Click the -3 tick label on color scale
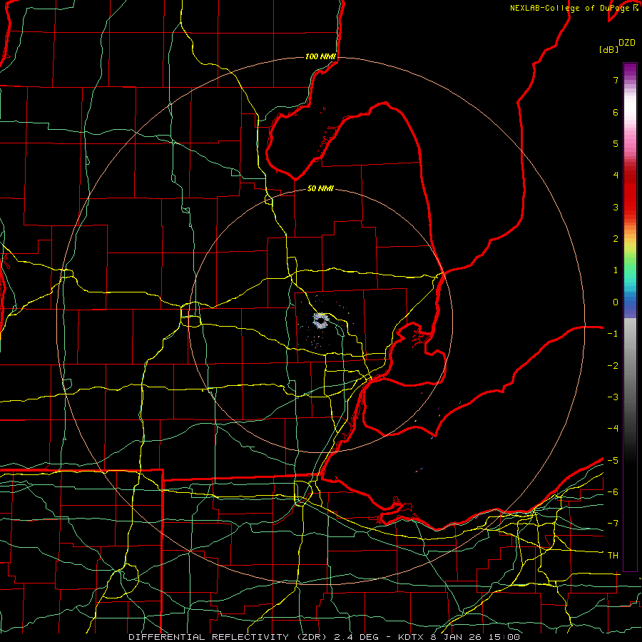The image size is (642, 642). (x=613, y=397)
